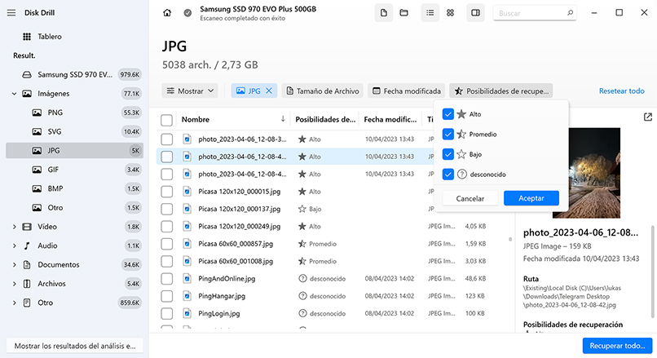The width and height of the screenshot is (657, 358).
Task: Expand the Archivos category
Action: click(x=14, y=284)
